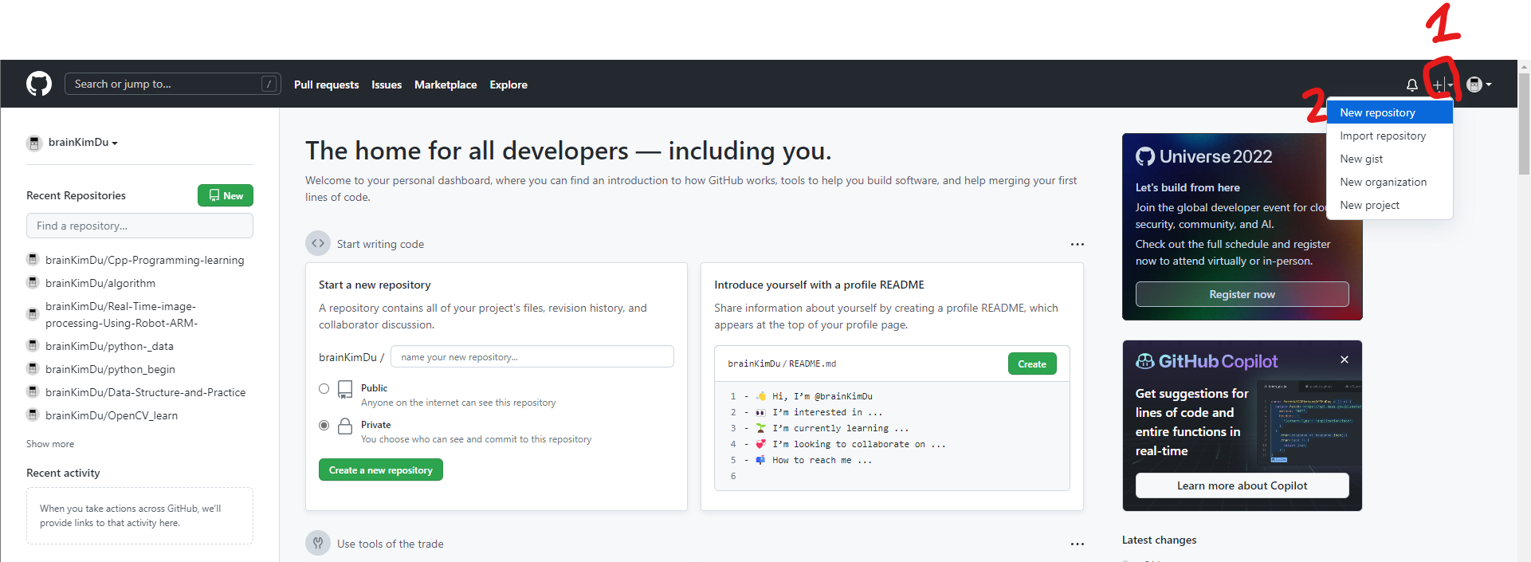Screen dimensions: 1531x562
Task: Click the Copilot icon in the promo card
Action: 1145,361
